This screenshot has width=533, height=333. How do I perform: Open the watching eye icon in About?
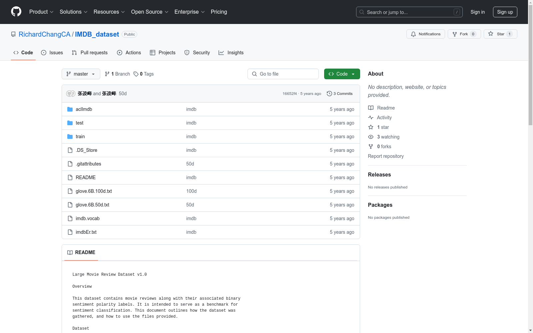[x=371, y=137]
